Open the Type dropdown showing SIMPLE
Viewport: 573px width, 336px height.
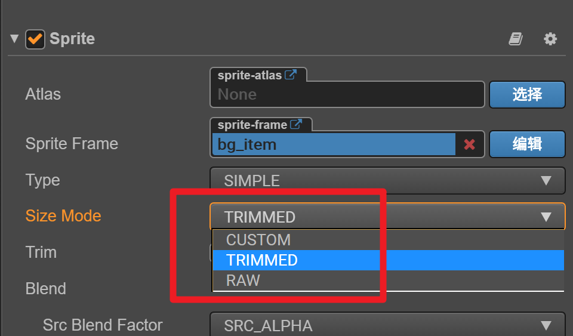(x=387, y=181)
